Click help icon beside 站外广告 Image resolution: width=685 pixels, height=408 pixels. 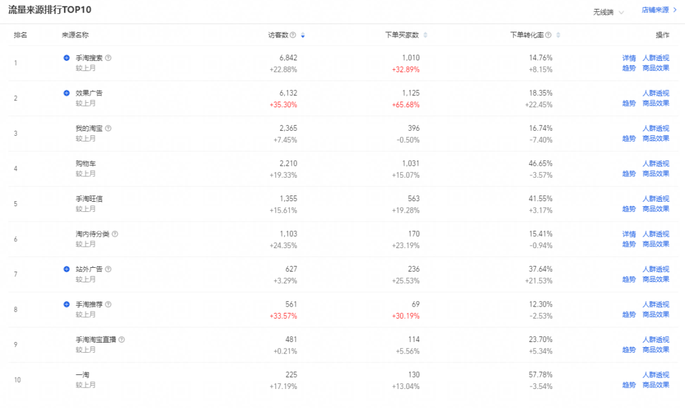[108, 269]
